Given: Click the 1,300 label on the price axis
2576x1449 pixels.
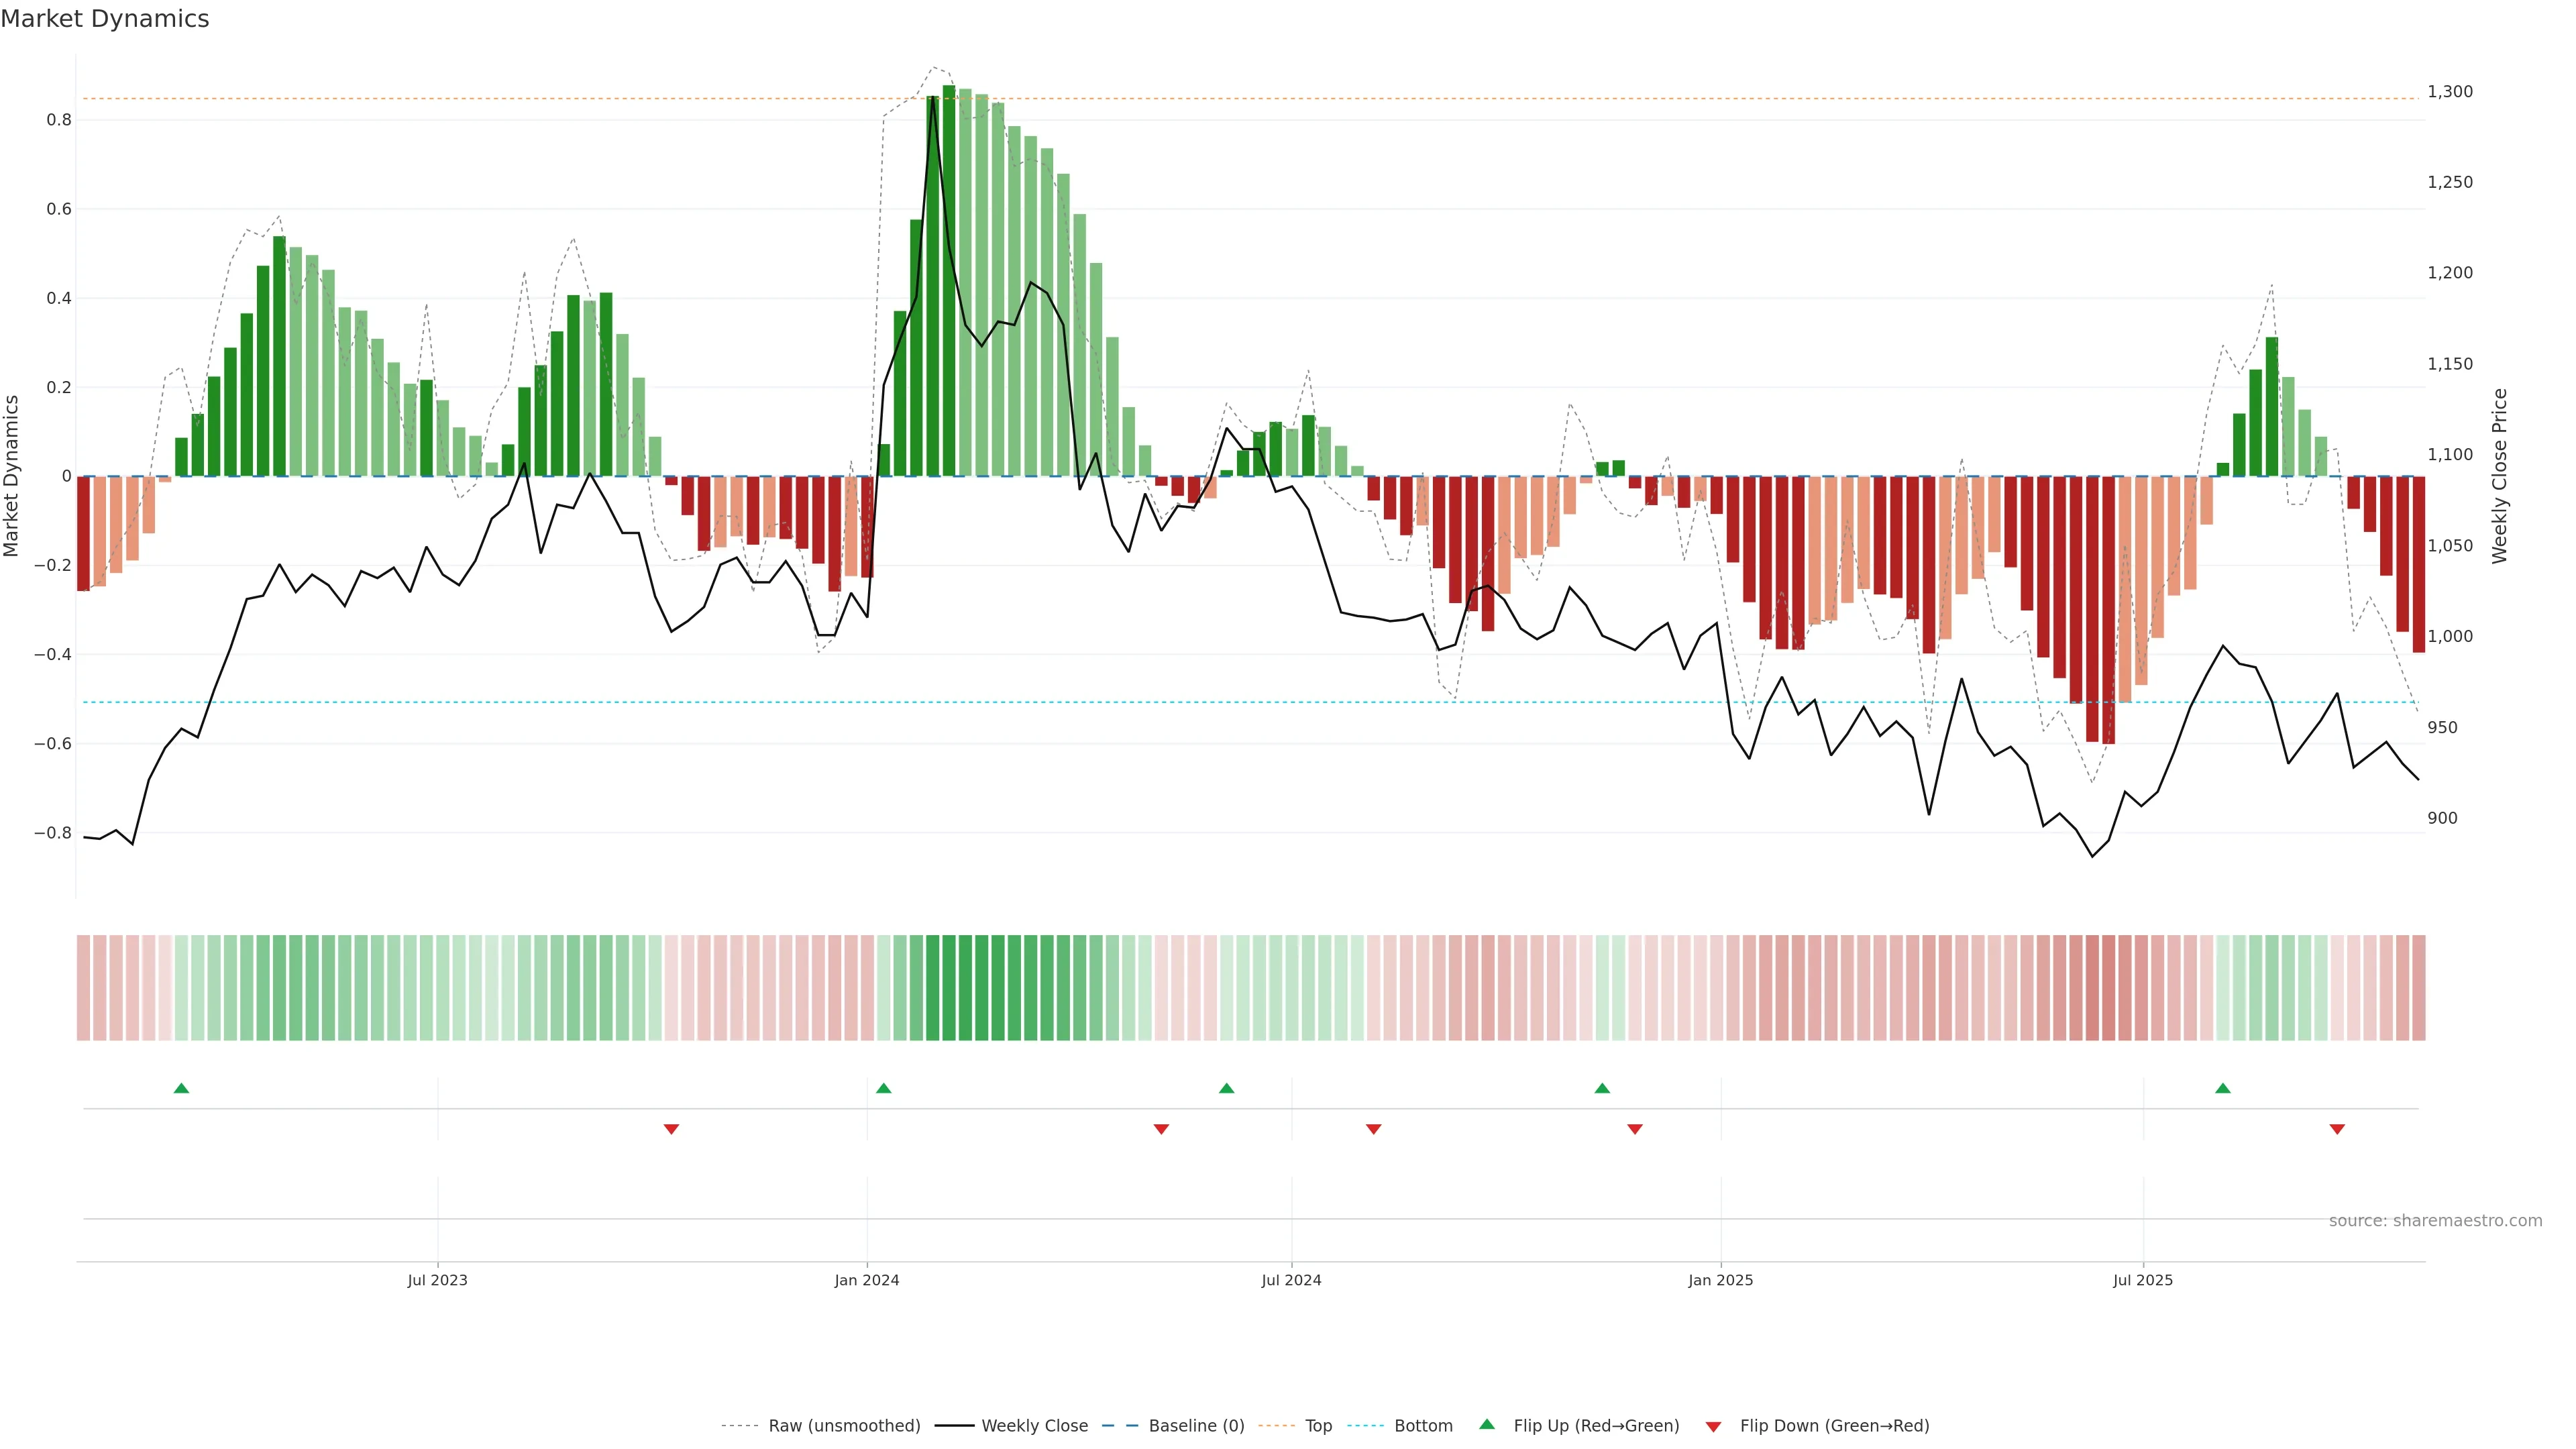Looking at the screenshot, I should click(x=2449, y=91).
